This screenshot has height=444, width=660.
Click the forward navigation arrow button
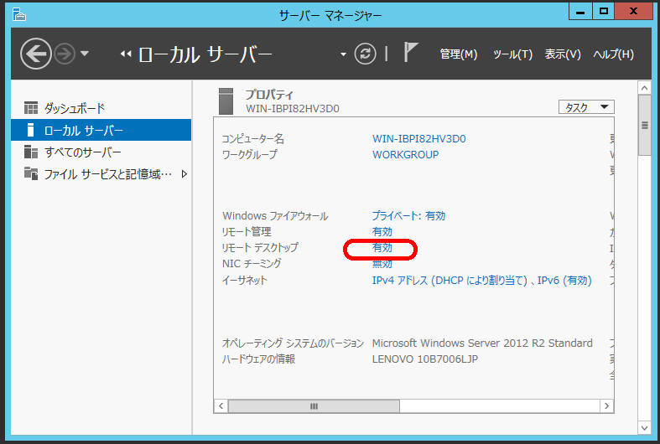click(x=65, y=54)
